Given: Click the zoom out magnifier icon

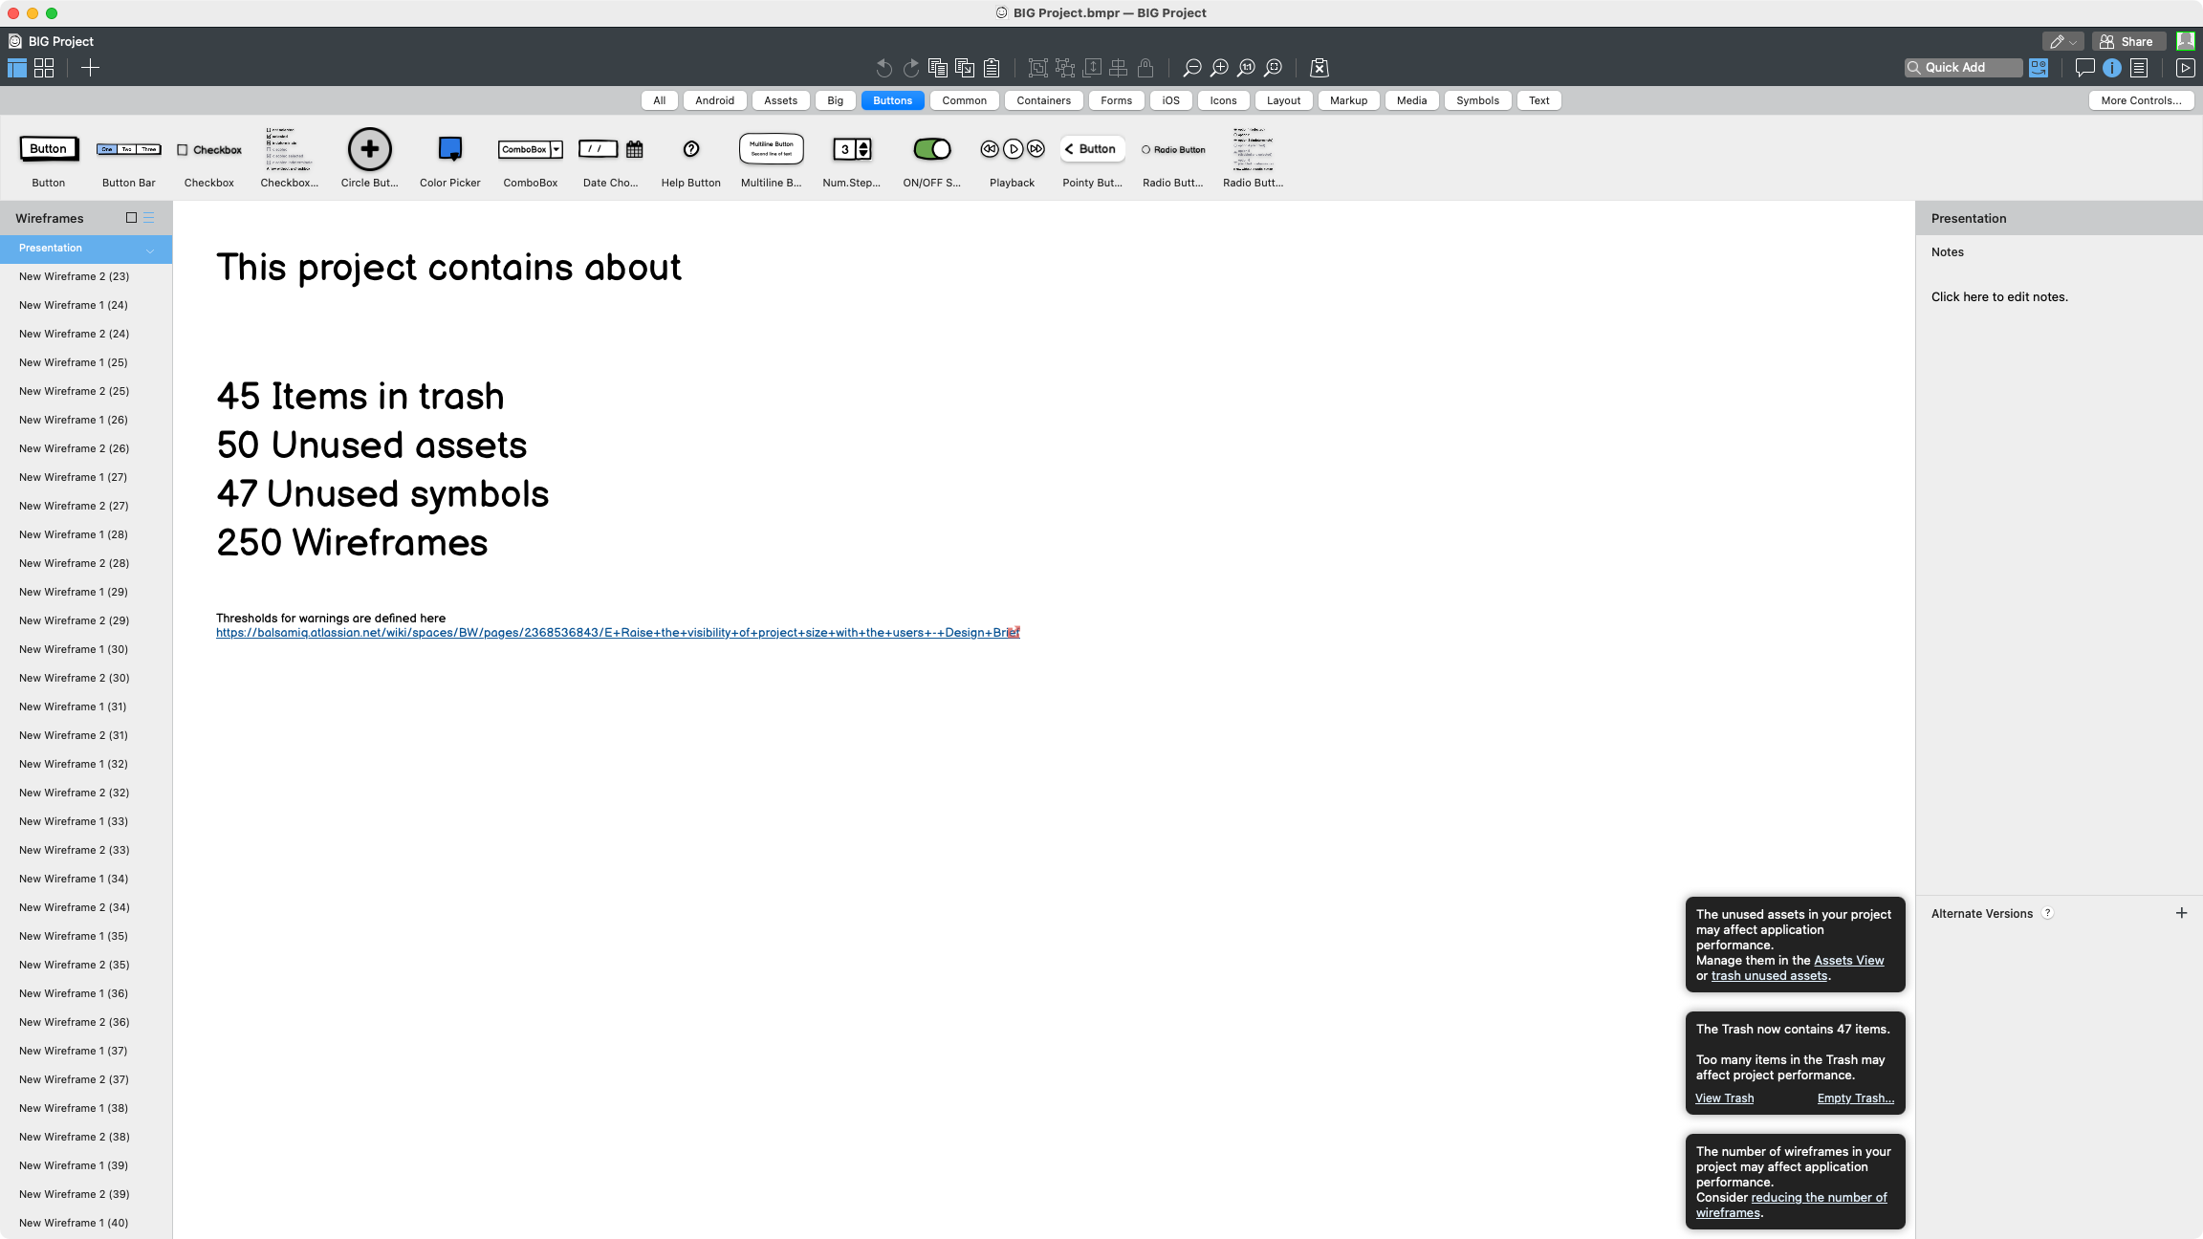Looking at the screenshot, I should [x=1191, y=68].
